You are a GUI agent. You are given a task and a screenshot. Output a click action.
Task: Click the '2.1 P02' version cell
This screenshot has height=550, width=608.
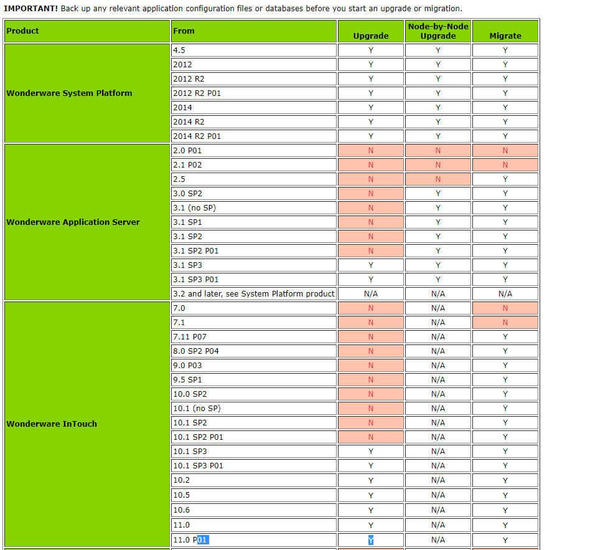coord(253,165)
